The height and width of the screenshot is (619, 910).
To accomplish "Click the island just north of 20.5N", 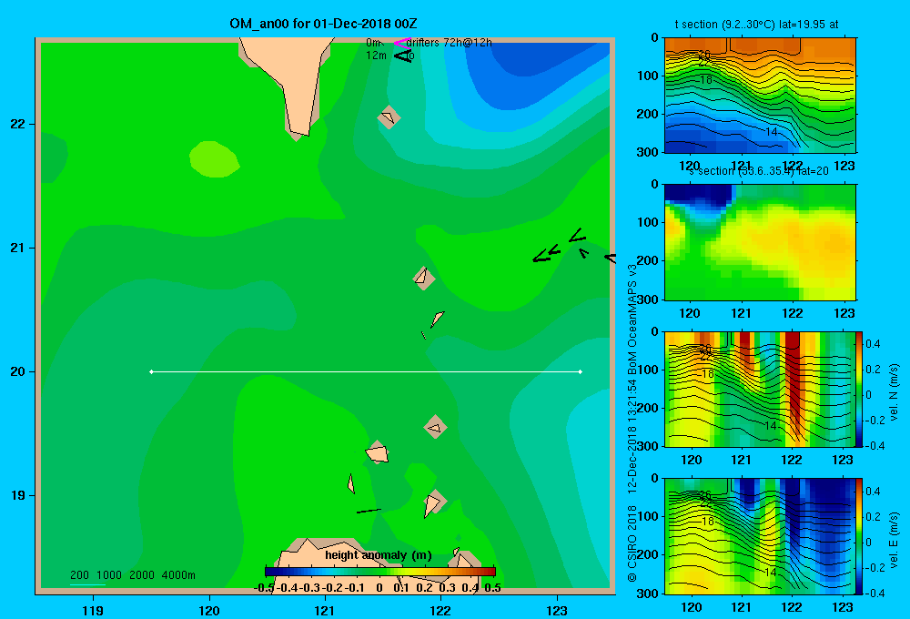I will tap(424, 278).
